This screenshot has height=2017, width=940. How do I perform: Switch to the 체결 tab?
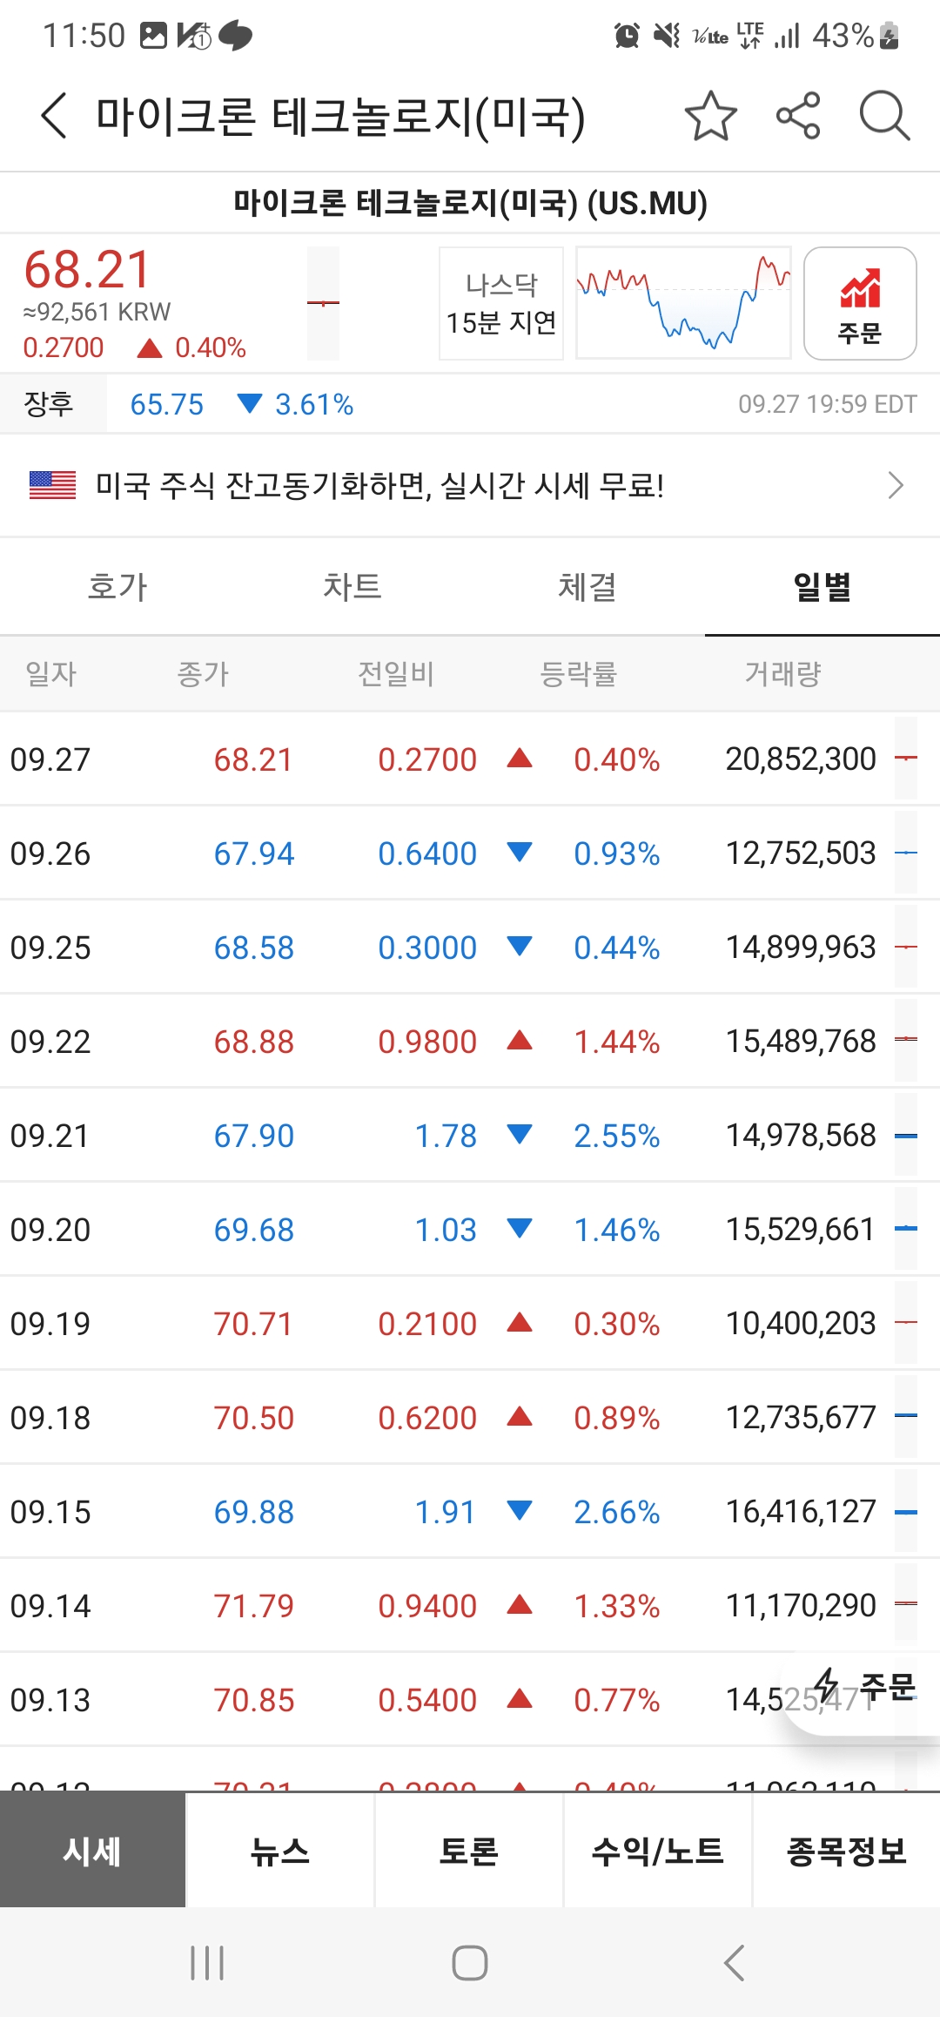(587, 587)
